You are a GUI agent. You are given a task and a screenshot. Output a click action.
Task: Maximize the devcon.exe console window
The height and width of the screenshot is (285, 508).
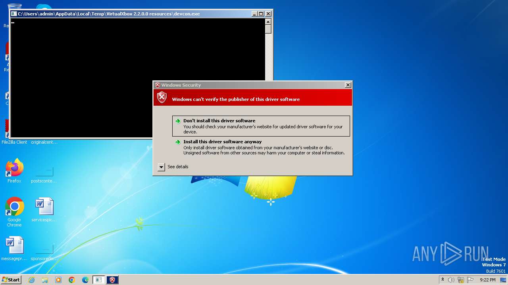click(261, 14)
